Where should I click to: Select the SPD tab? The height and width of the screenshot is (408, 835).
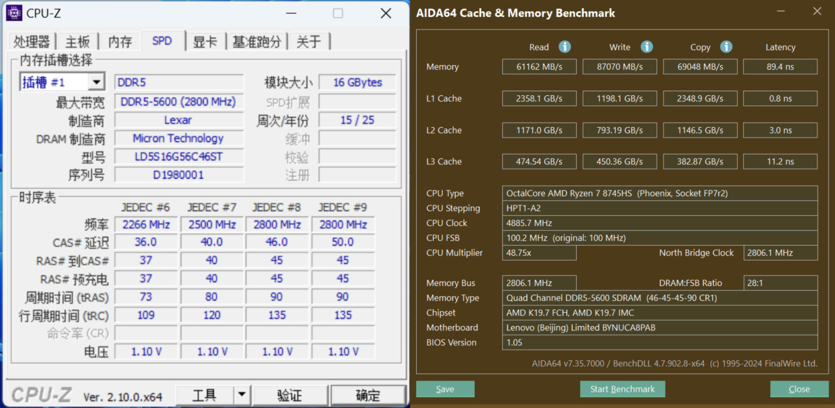pos(162,40)
